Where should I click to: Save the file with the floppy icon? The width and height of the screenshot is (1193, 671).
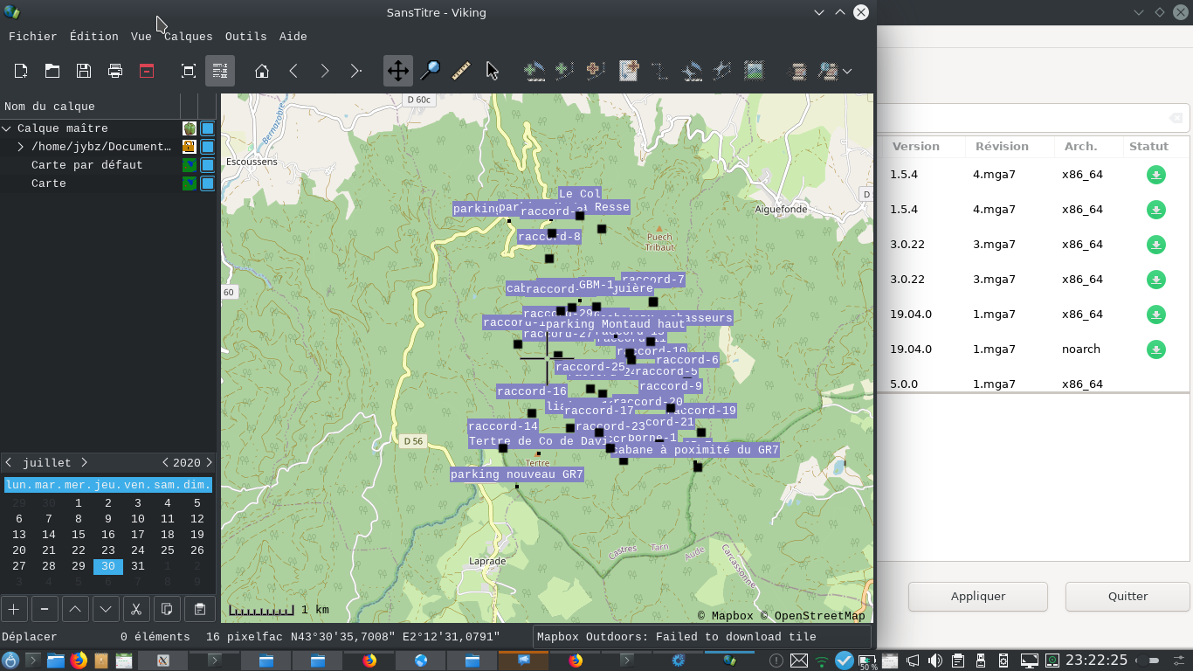[84, 71]
